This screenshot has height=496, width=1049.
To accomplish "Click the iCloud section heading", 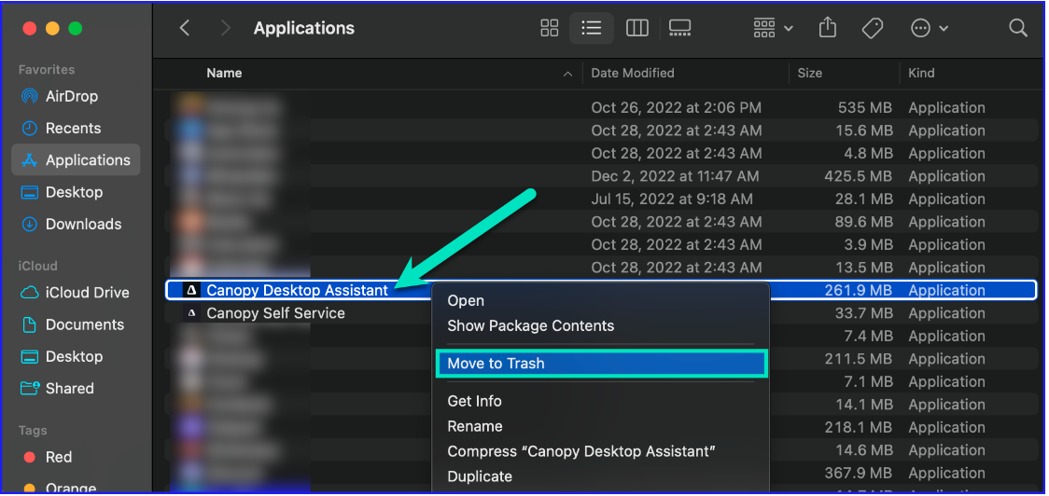I will [x=37, y=266].
